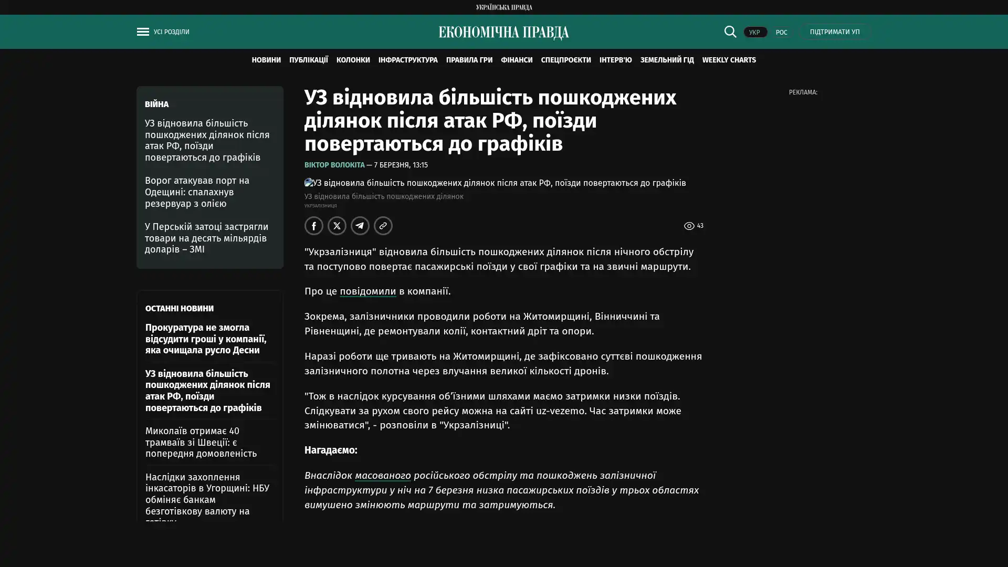Viewport: 1008px width, 567px height.
Task: Open the ОСТАННІ НОВИНИ heading
Action: click(x=180, y=308)
